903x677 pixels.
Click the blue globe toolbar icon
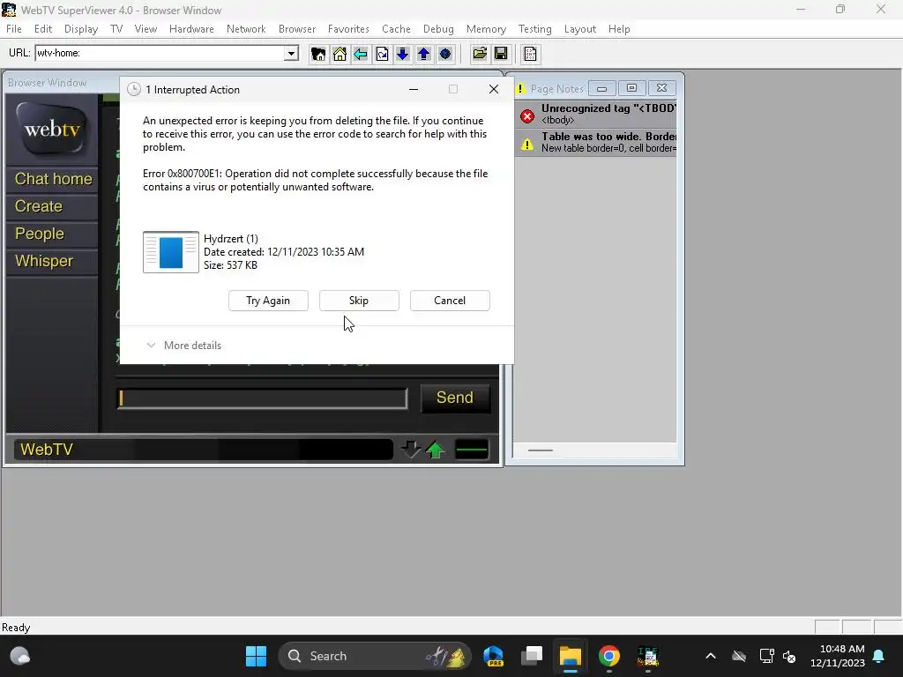pos(445,54)
